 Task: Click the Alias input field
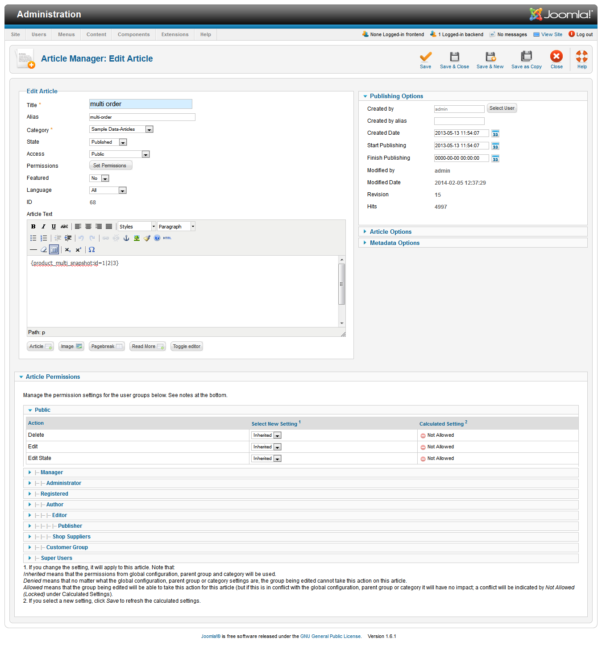click(x=142, y=117)
